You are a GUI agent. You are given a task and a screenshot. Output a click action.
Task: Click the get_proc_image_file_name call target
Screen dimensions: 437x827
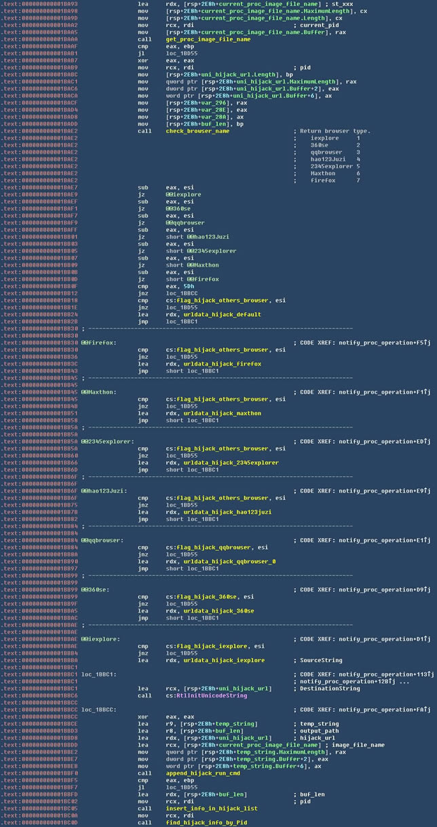(x=208, y=39)
